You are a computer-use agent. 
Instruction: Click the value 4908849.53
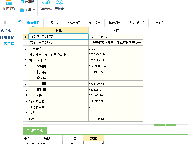(x=116, y=84)
